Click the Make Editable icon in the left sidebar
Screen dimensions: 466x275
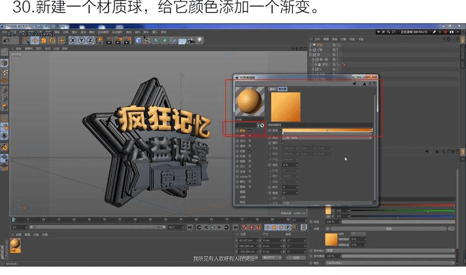pos(4,52)
